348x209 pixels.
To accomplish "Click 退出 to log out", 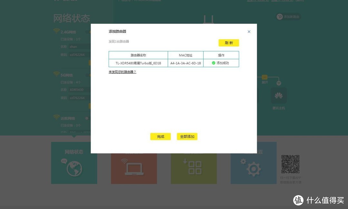I will point(299,1).
